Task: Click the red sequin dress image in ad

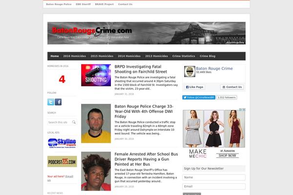Action: (235, 129)
